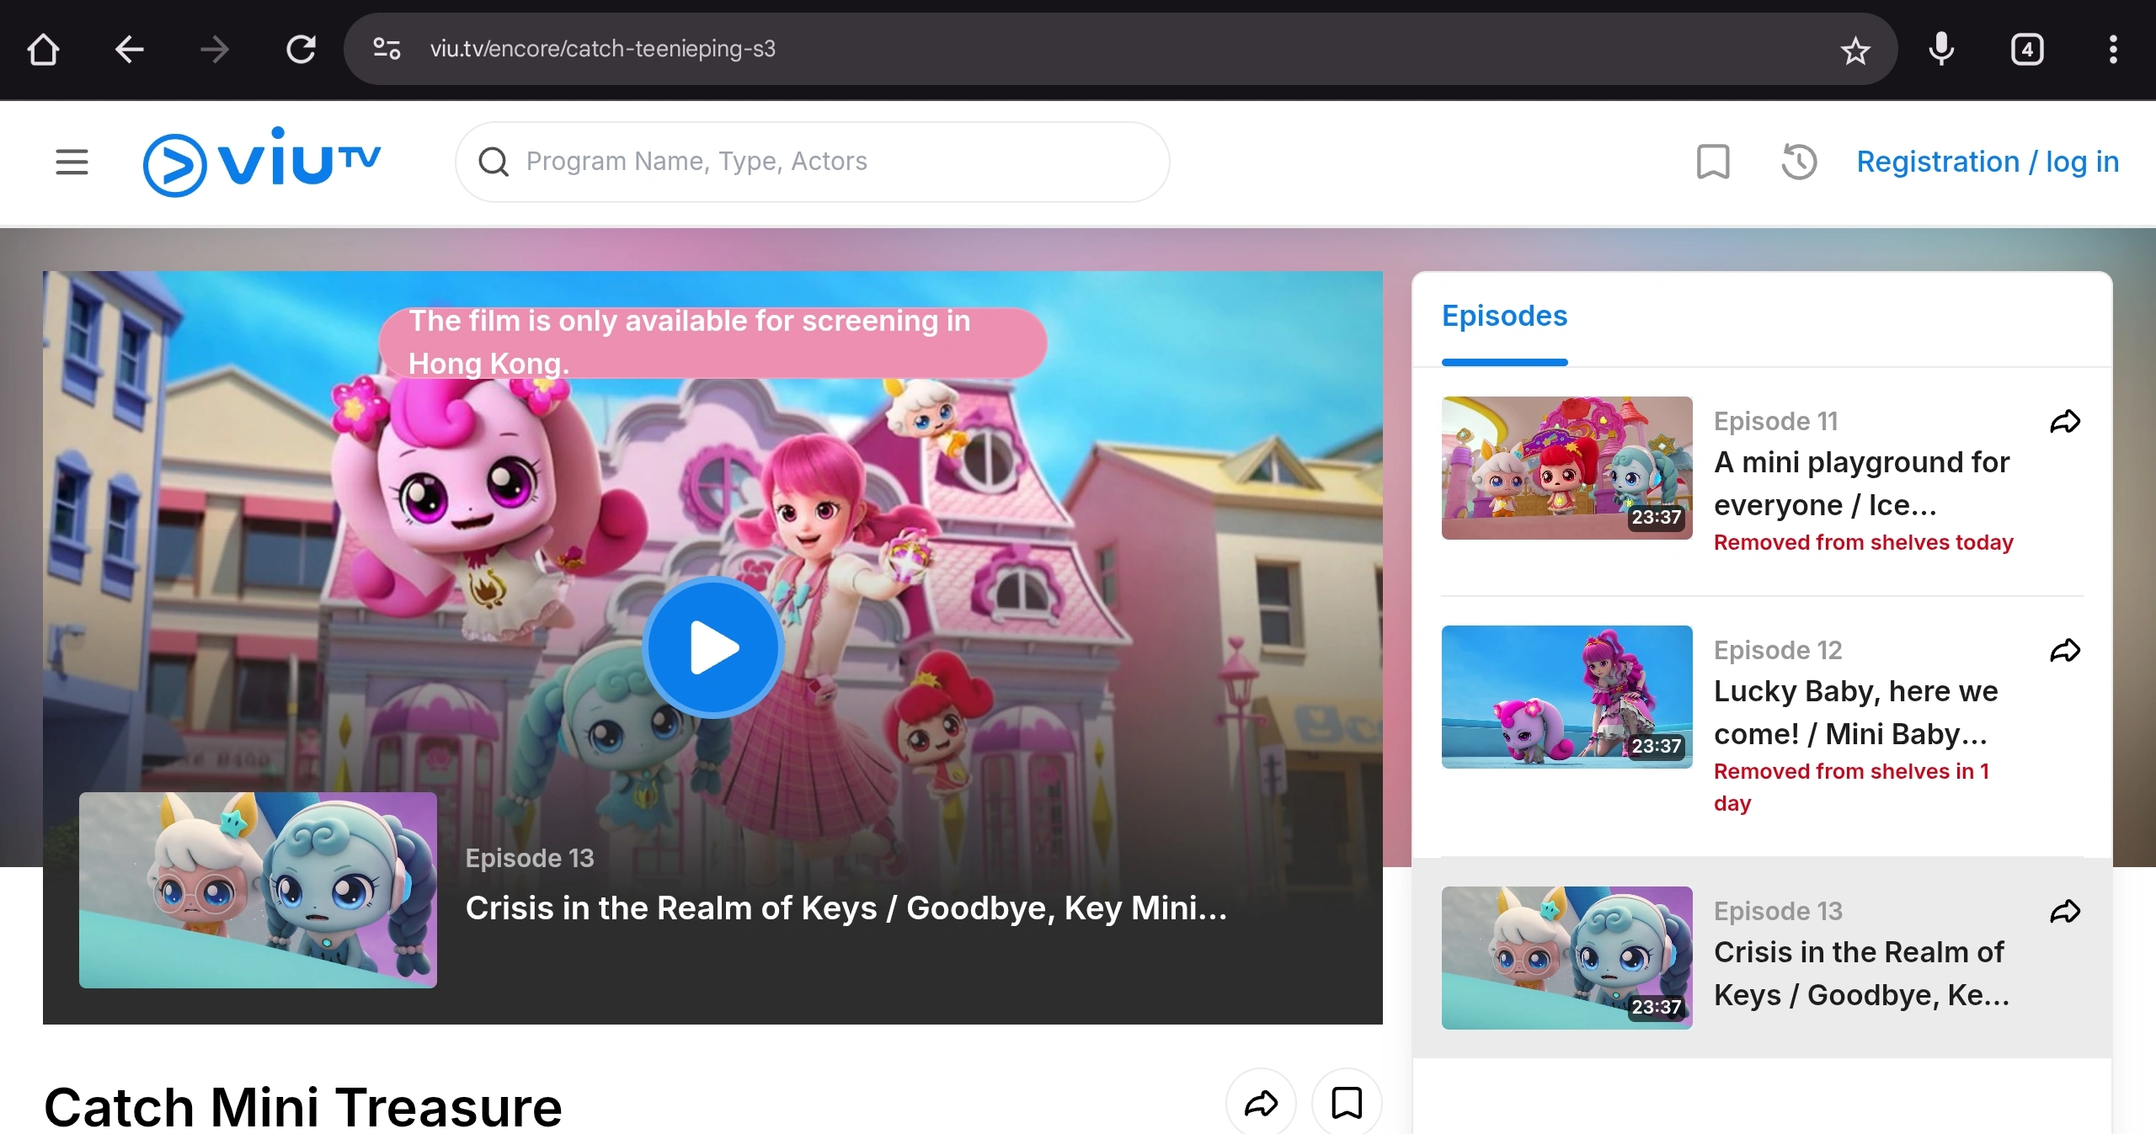Share Episode 11 using its share arrow
Screen dimensions: 2156x1134
[x=2066, y=422]
